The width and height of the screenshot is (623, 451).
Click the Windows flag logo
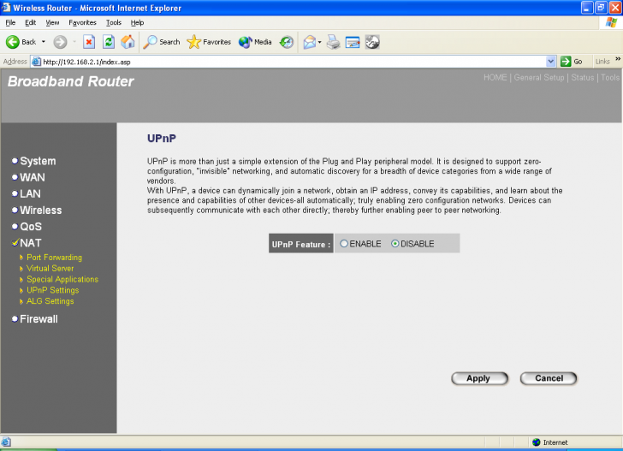pyautogui.click(x=612, y=22)
